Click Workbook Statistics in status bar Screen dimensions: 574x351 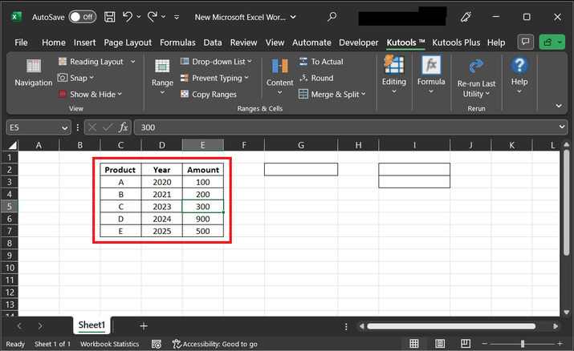pyautogui.click(x=109, y=344)
